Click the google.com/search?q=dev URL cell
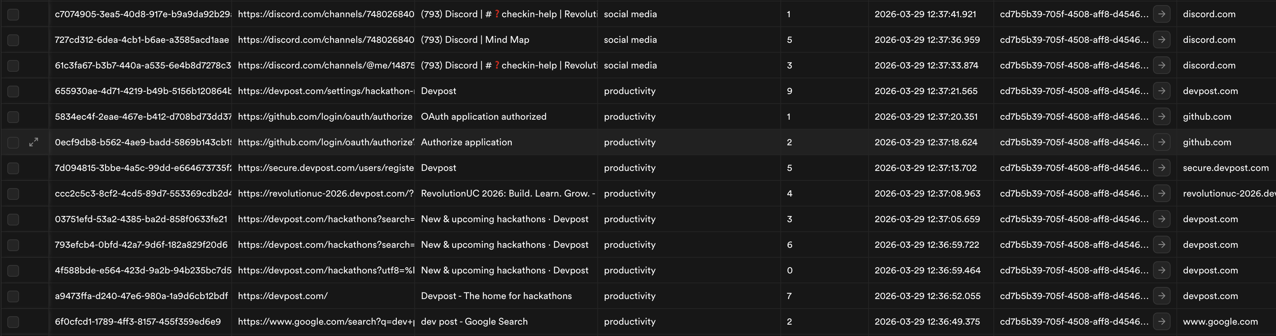 pos(323,322)
